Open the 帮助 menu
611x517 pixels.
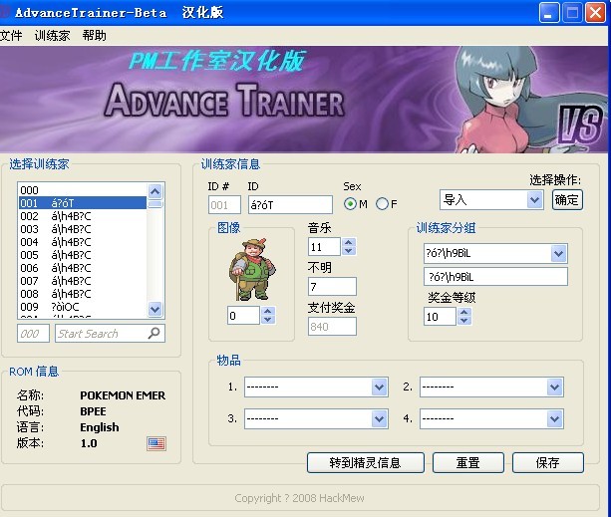tap(94, 36)
